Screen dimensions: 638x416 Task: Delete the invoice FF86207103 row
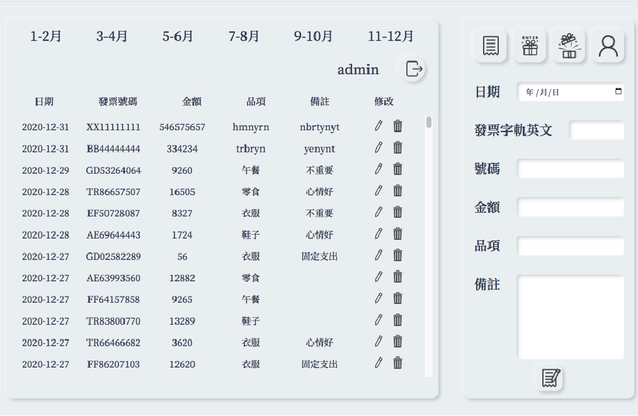(x=397, y=363)
